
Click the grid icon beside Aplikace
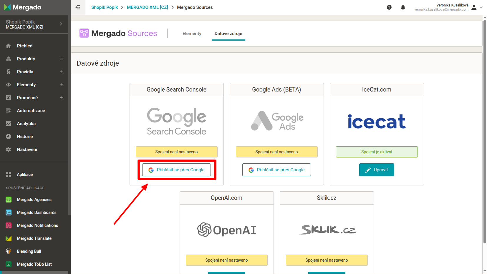tap(9, 175)
